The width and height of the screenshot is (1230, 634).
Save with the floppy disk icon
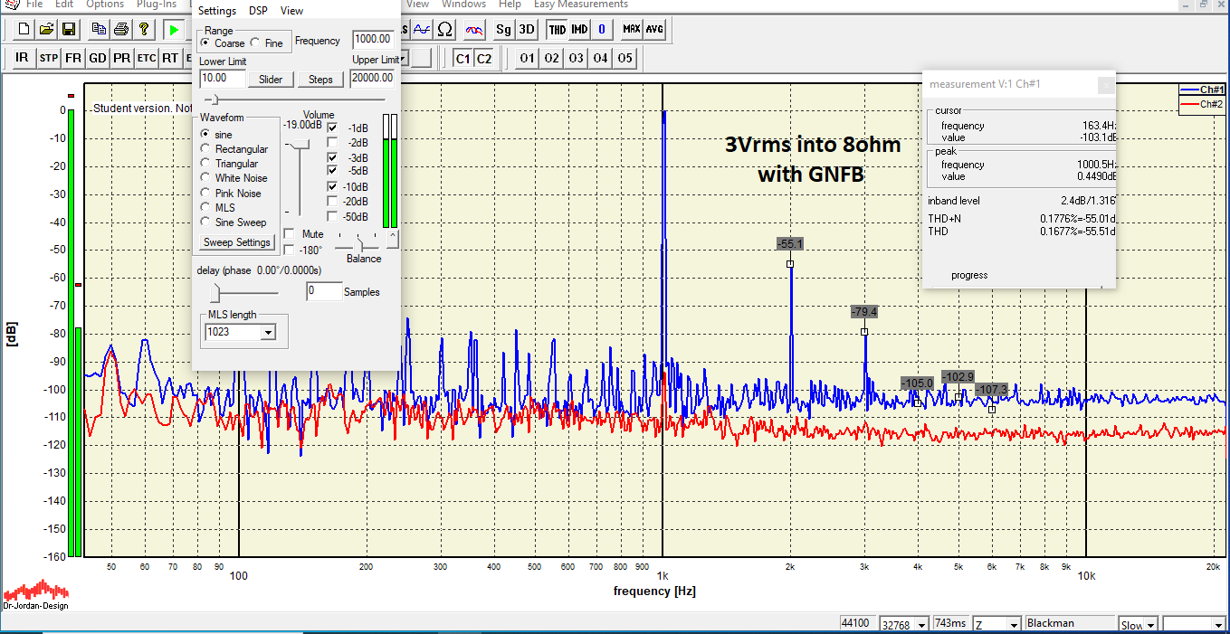click(67, 30)
